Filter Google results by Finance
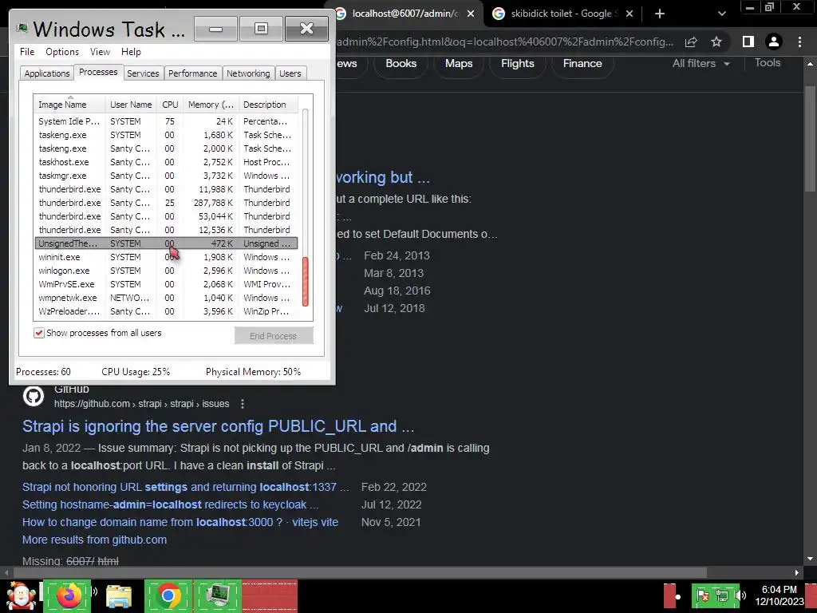Viewport: 817px width, 613px height. coord(582,64)
